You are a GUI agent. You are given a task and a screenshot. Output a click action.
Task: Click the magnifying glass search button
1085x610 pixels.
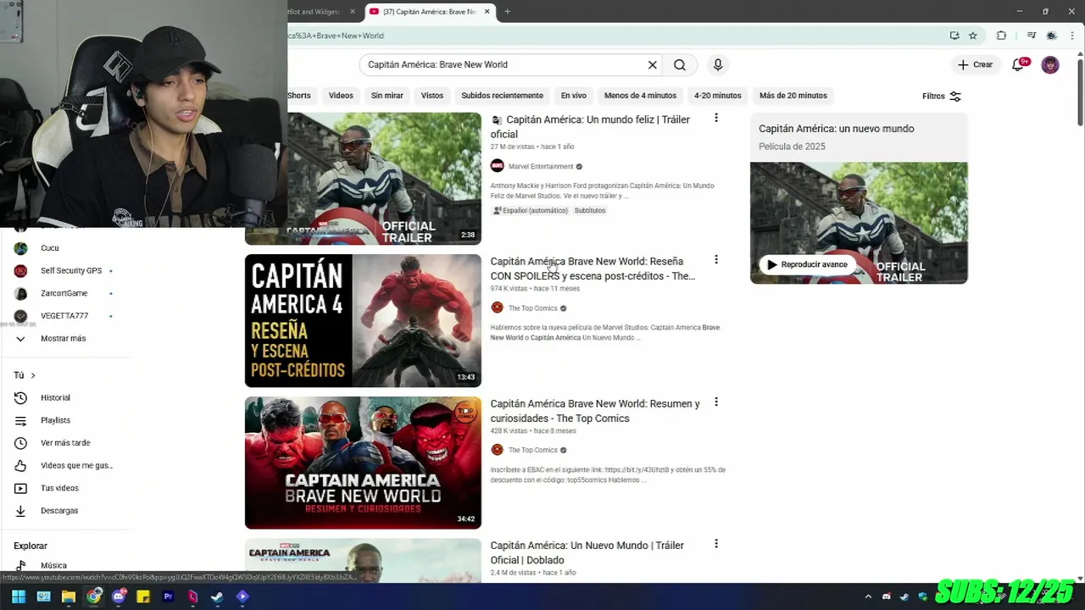pos(680,64)
